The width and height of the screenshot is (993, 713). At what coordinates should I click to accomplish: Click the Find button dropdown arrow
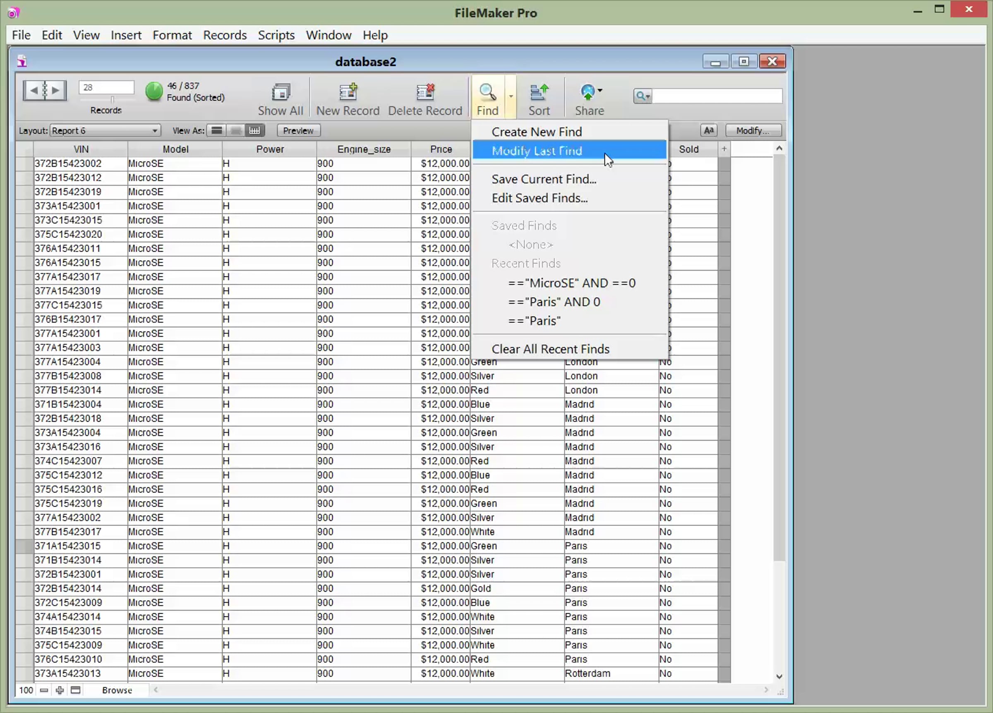click(x=511, y=96)
